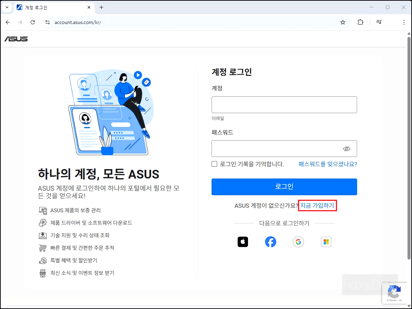Open site information icon in address bar
412x309 pixels.
[x=48, y=22]
